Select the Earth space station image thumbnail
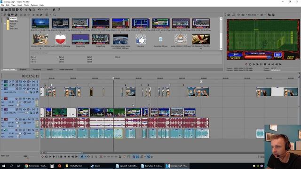The height and width of the screenshot is (169, 301). pyautogui.click(x=120, y=39)
